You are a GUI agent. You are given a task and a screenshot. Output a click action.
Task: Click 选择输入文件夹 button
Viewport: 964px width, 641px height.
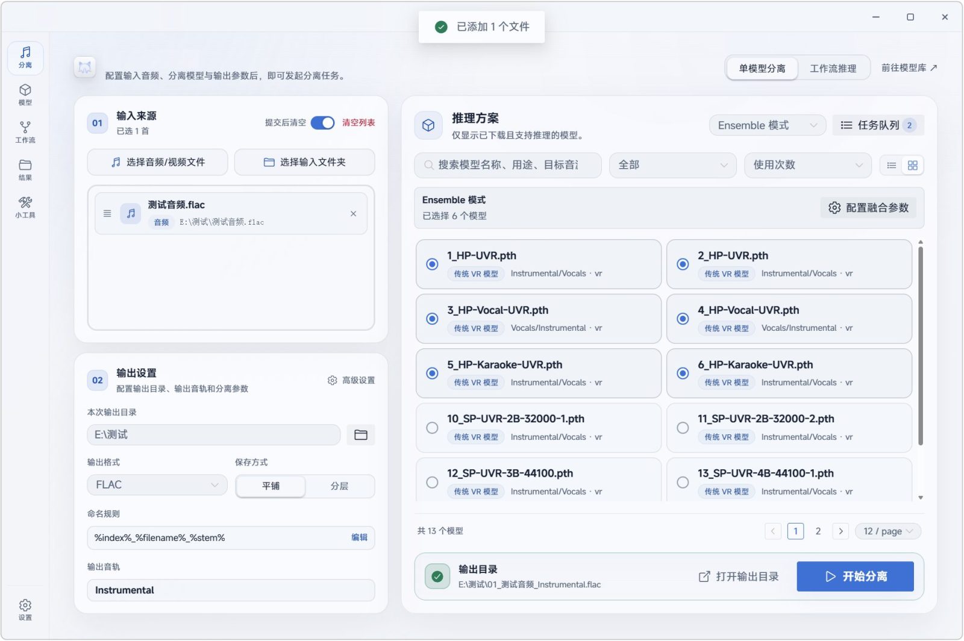click(305, 163)
